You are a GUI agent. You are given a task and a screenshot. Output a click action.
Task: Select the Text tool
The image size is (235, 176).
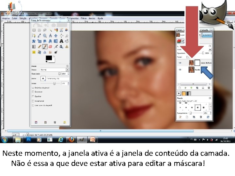click(61, 41)
